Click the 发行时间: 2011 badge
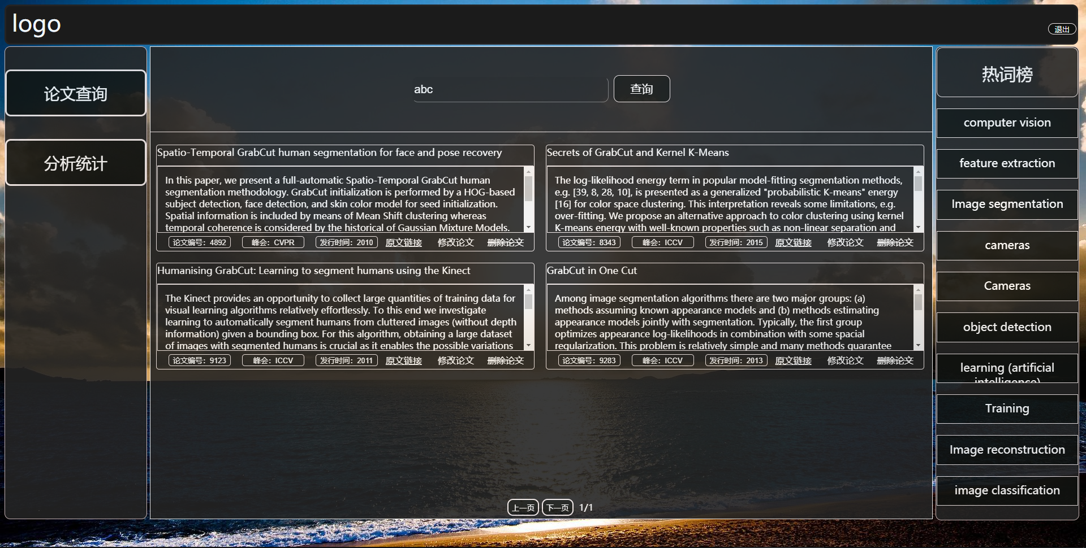 coord(347,360)
